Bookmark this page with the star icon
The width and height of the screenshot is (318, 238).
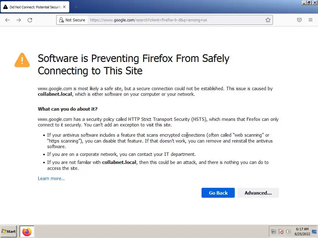pos(268,20)
